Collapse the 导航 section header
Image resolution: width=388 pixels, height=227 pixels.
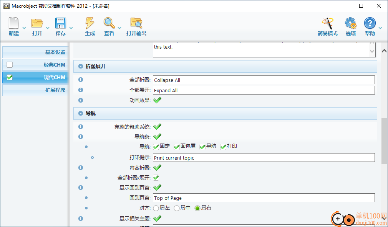(80, 113)
